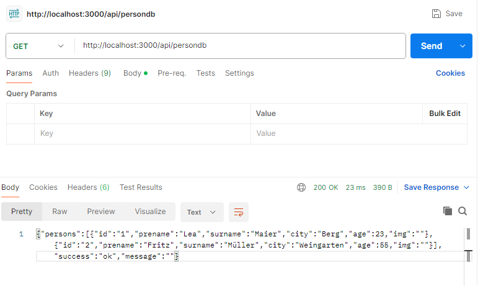The image size is (483, 286).
Task: Open search in response magnifier icon
Action: pyautogui.click(x=463, y=211)
